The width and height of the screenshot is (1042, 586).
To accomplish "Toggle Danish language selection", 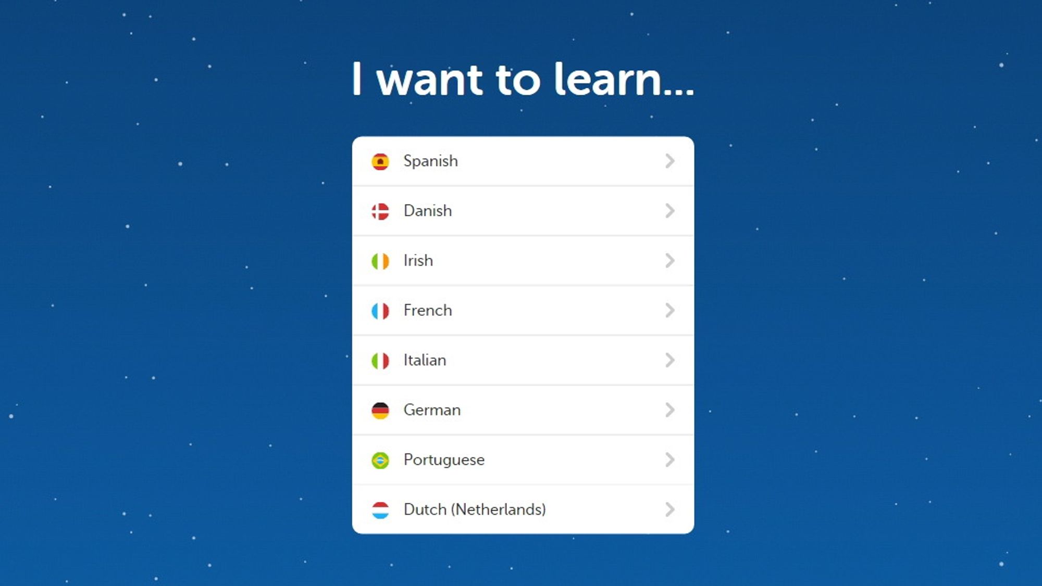I will click(x=520, y=211).
